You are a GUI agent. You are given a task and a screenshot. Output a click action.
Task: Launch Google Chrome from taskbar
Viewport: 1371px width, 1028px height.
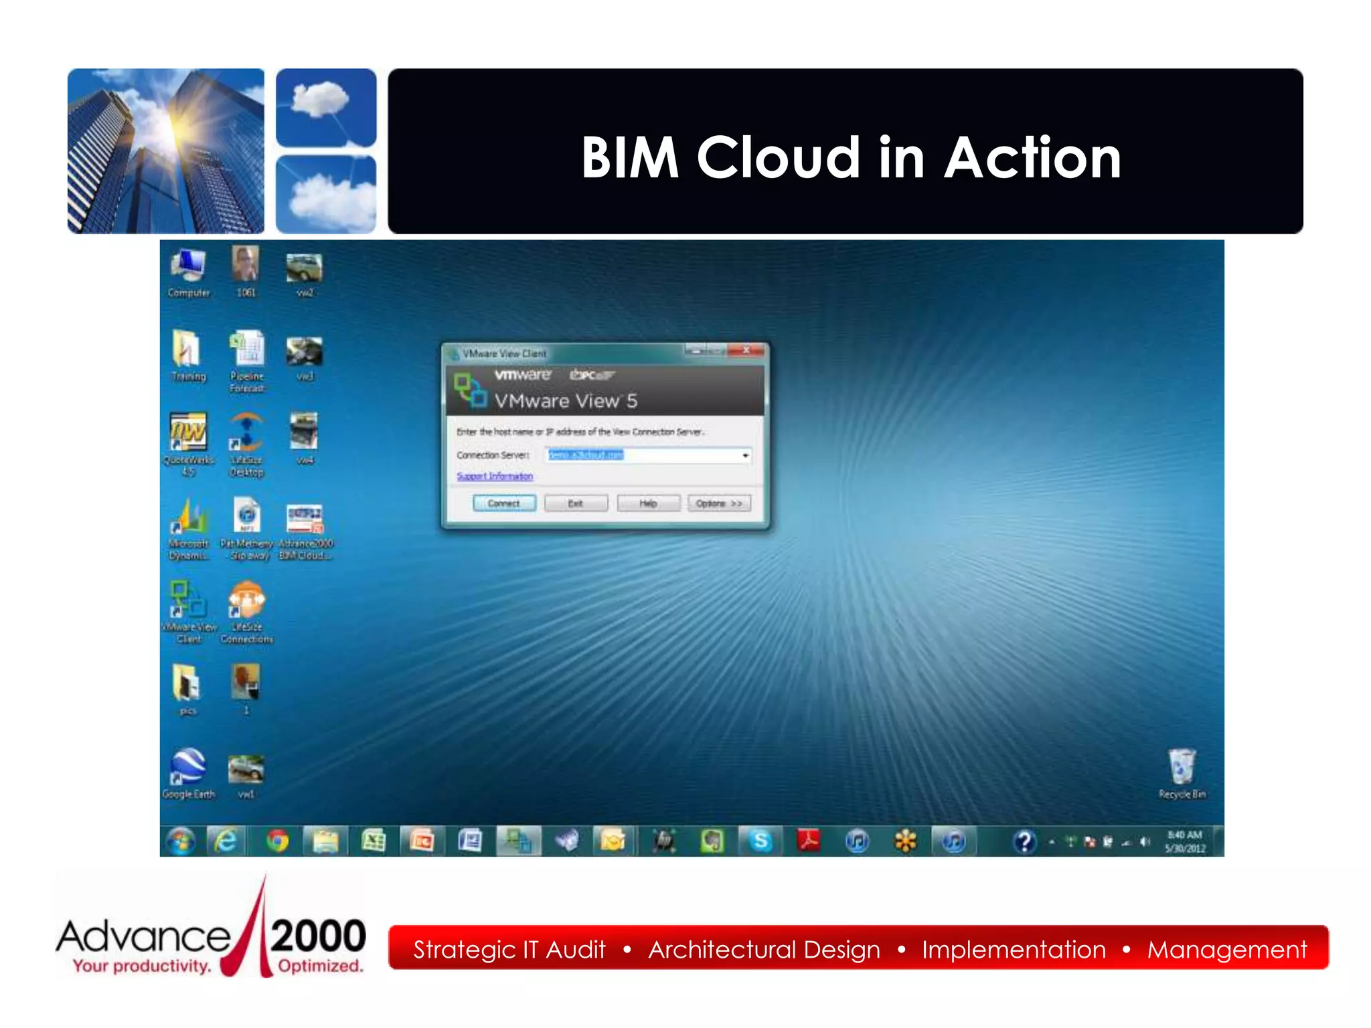[x=277, y=841]
